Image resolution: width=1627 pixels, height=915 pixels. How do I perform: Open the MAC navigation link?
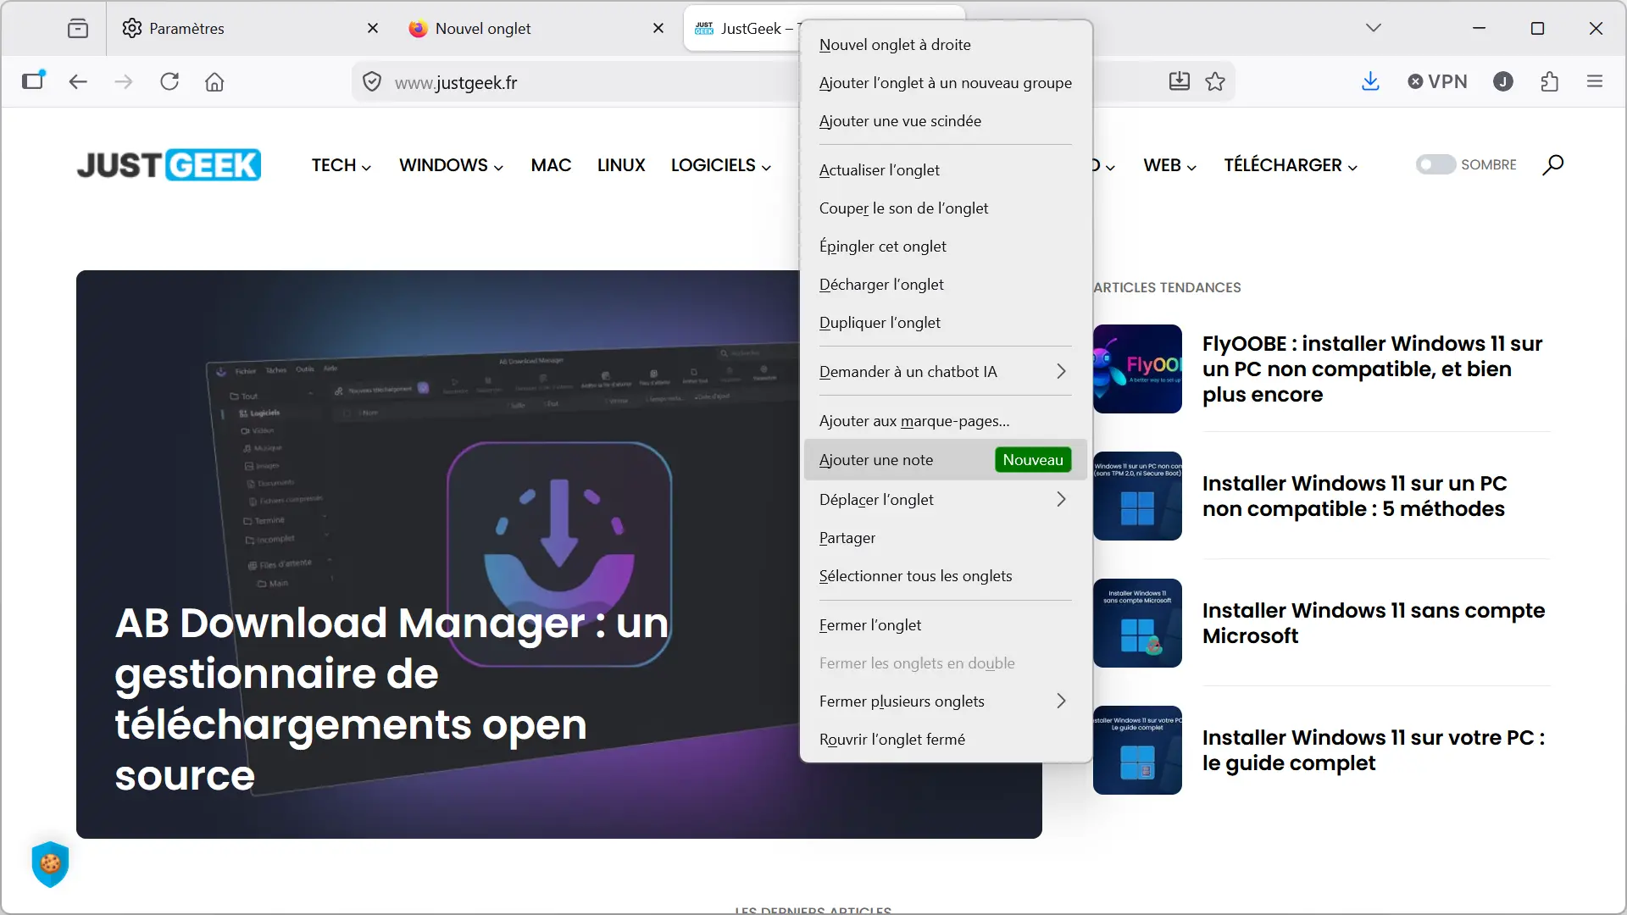click(551, 165)
